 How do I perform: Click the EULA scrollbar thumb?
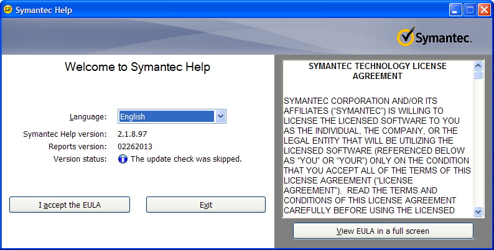click(478, 75)
